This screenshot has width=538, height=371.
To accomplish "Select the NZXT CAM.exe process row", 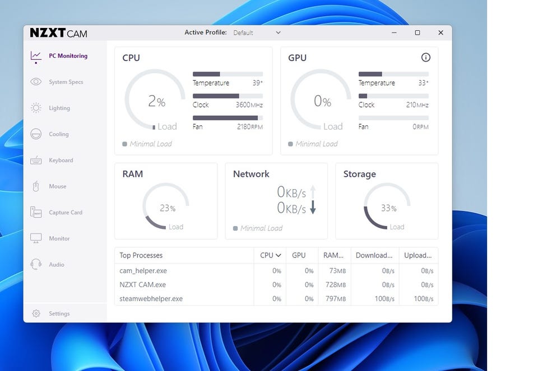I will 276,285.
